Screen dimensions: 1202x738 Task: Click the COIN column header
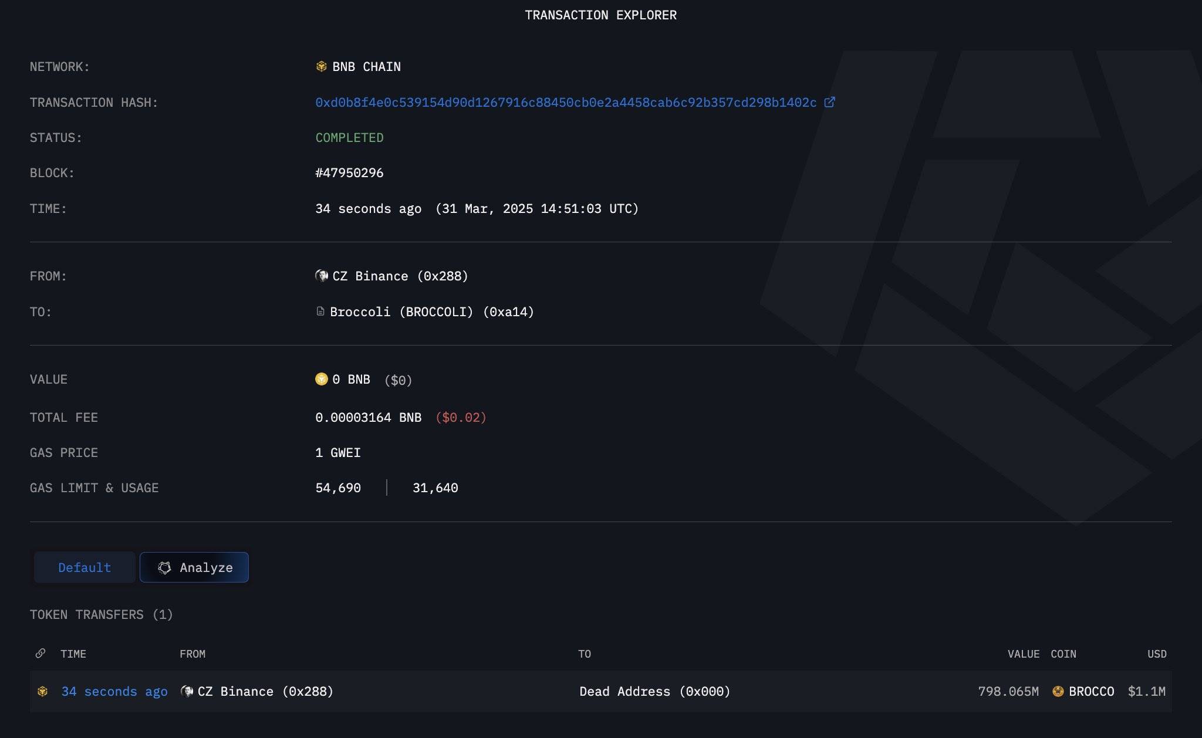point(1063,654)
